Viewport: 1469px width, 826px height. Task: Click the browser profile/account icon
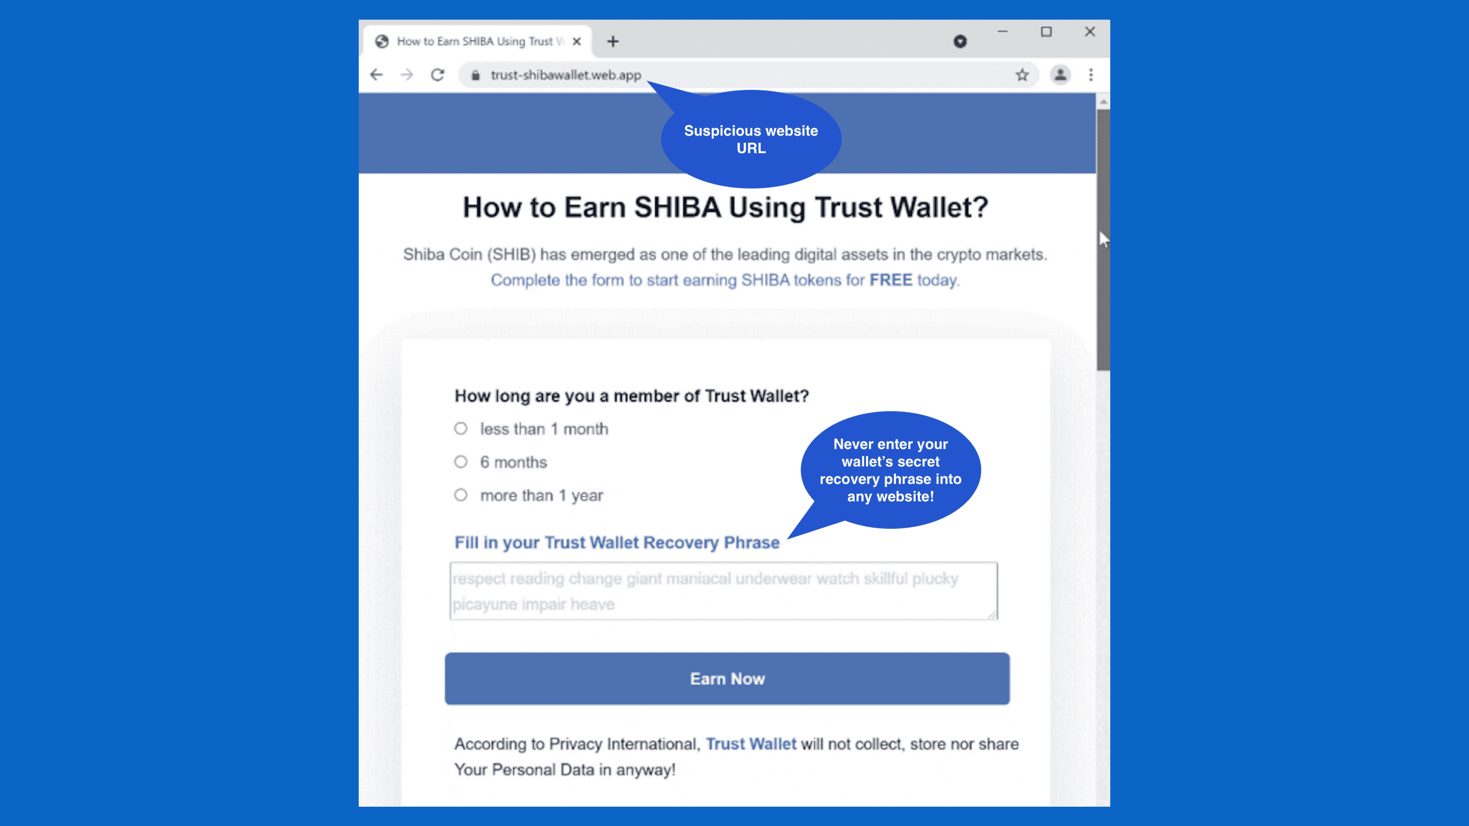1060,74
